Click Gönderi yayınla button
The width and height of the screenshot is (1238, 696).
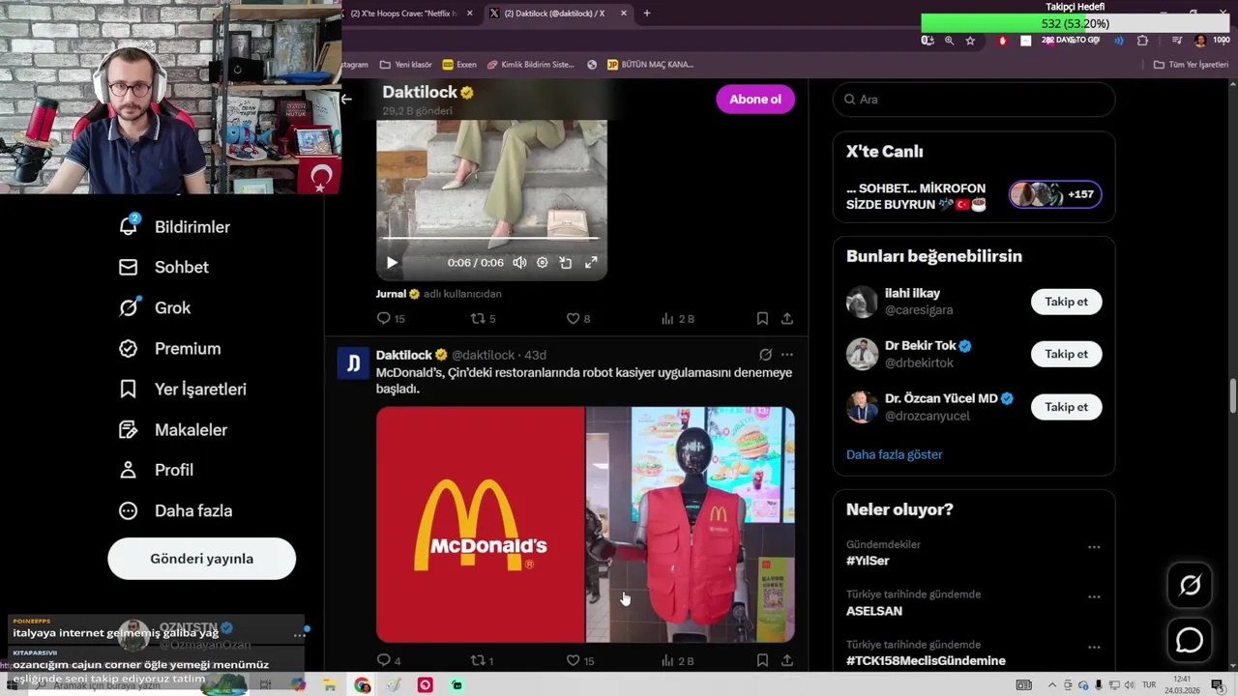click(x=201, y=559)
